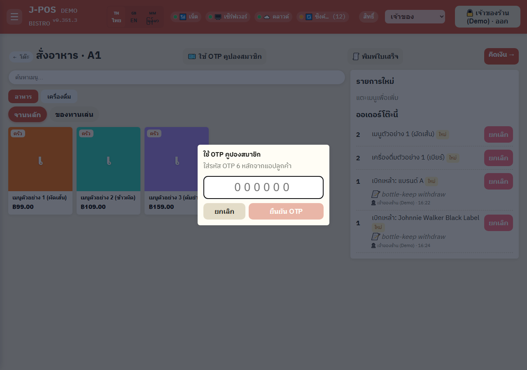Click the 16:24 staff timestamp line
This screenshot has width=527, height=370.
coord(401,245)
